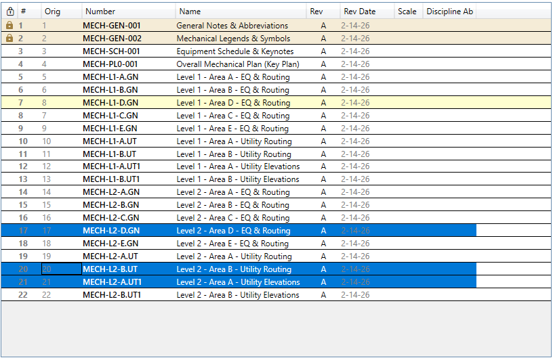The height and width of the screenshot is (360, 553).
Task: Click Orig value 8 in MECH-L1-D.GN row
Action: tap(44, 102)
